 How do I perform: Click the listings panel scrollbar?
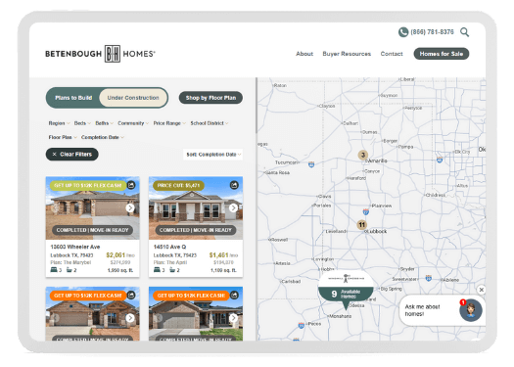[256, 106]
